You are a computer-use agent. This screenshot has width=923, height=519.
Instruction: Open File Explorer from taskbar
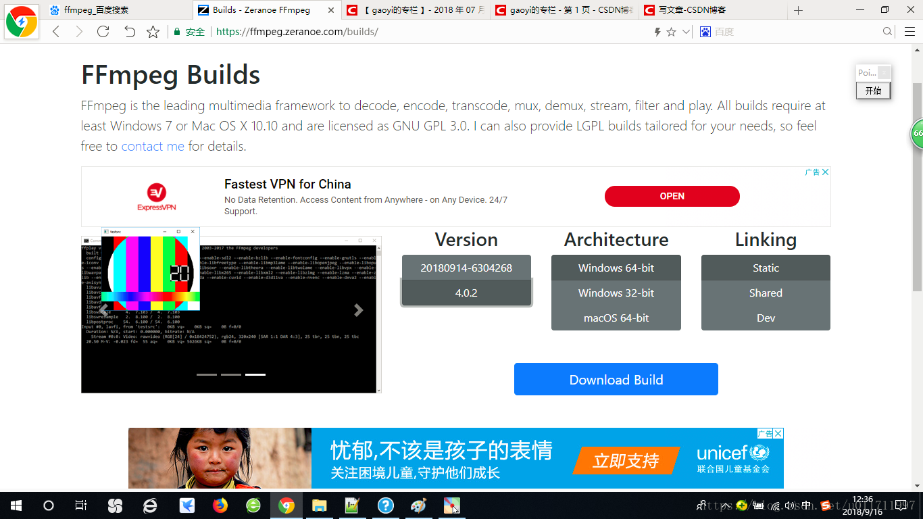coord(319,505)
